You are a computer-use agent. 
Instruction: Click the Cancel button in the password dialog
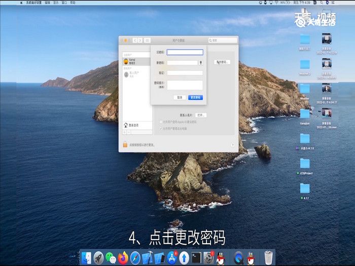coord(180,97)
